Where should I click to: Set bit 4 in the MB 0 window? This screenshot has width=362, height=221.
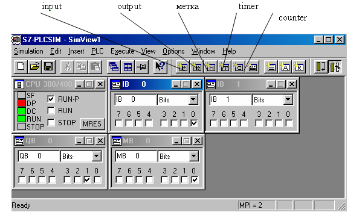point(149,179)
